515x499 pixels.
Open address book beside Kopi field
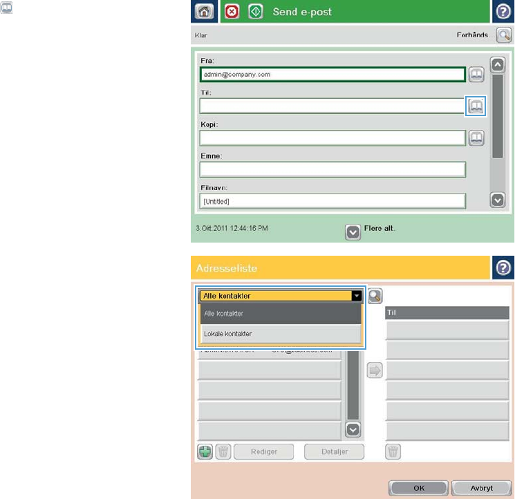(476, 138)
